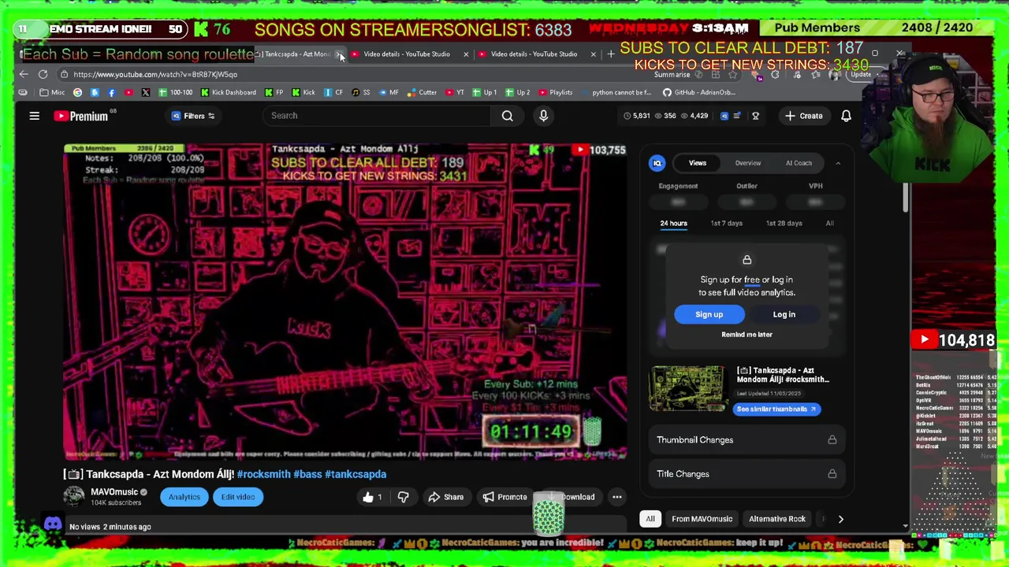Click the blue Sign up button
Viewport: 1009px width, 567px height.
click(x=709, y=314)
